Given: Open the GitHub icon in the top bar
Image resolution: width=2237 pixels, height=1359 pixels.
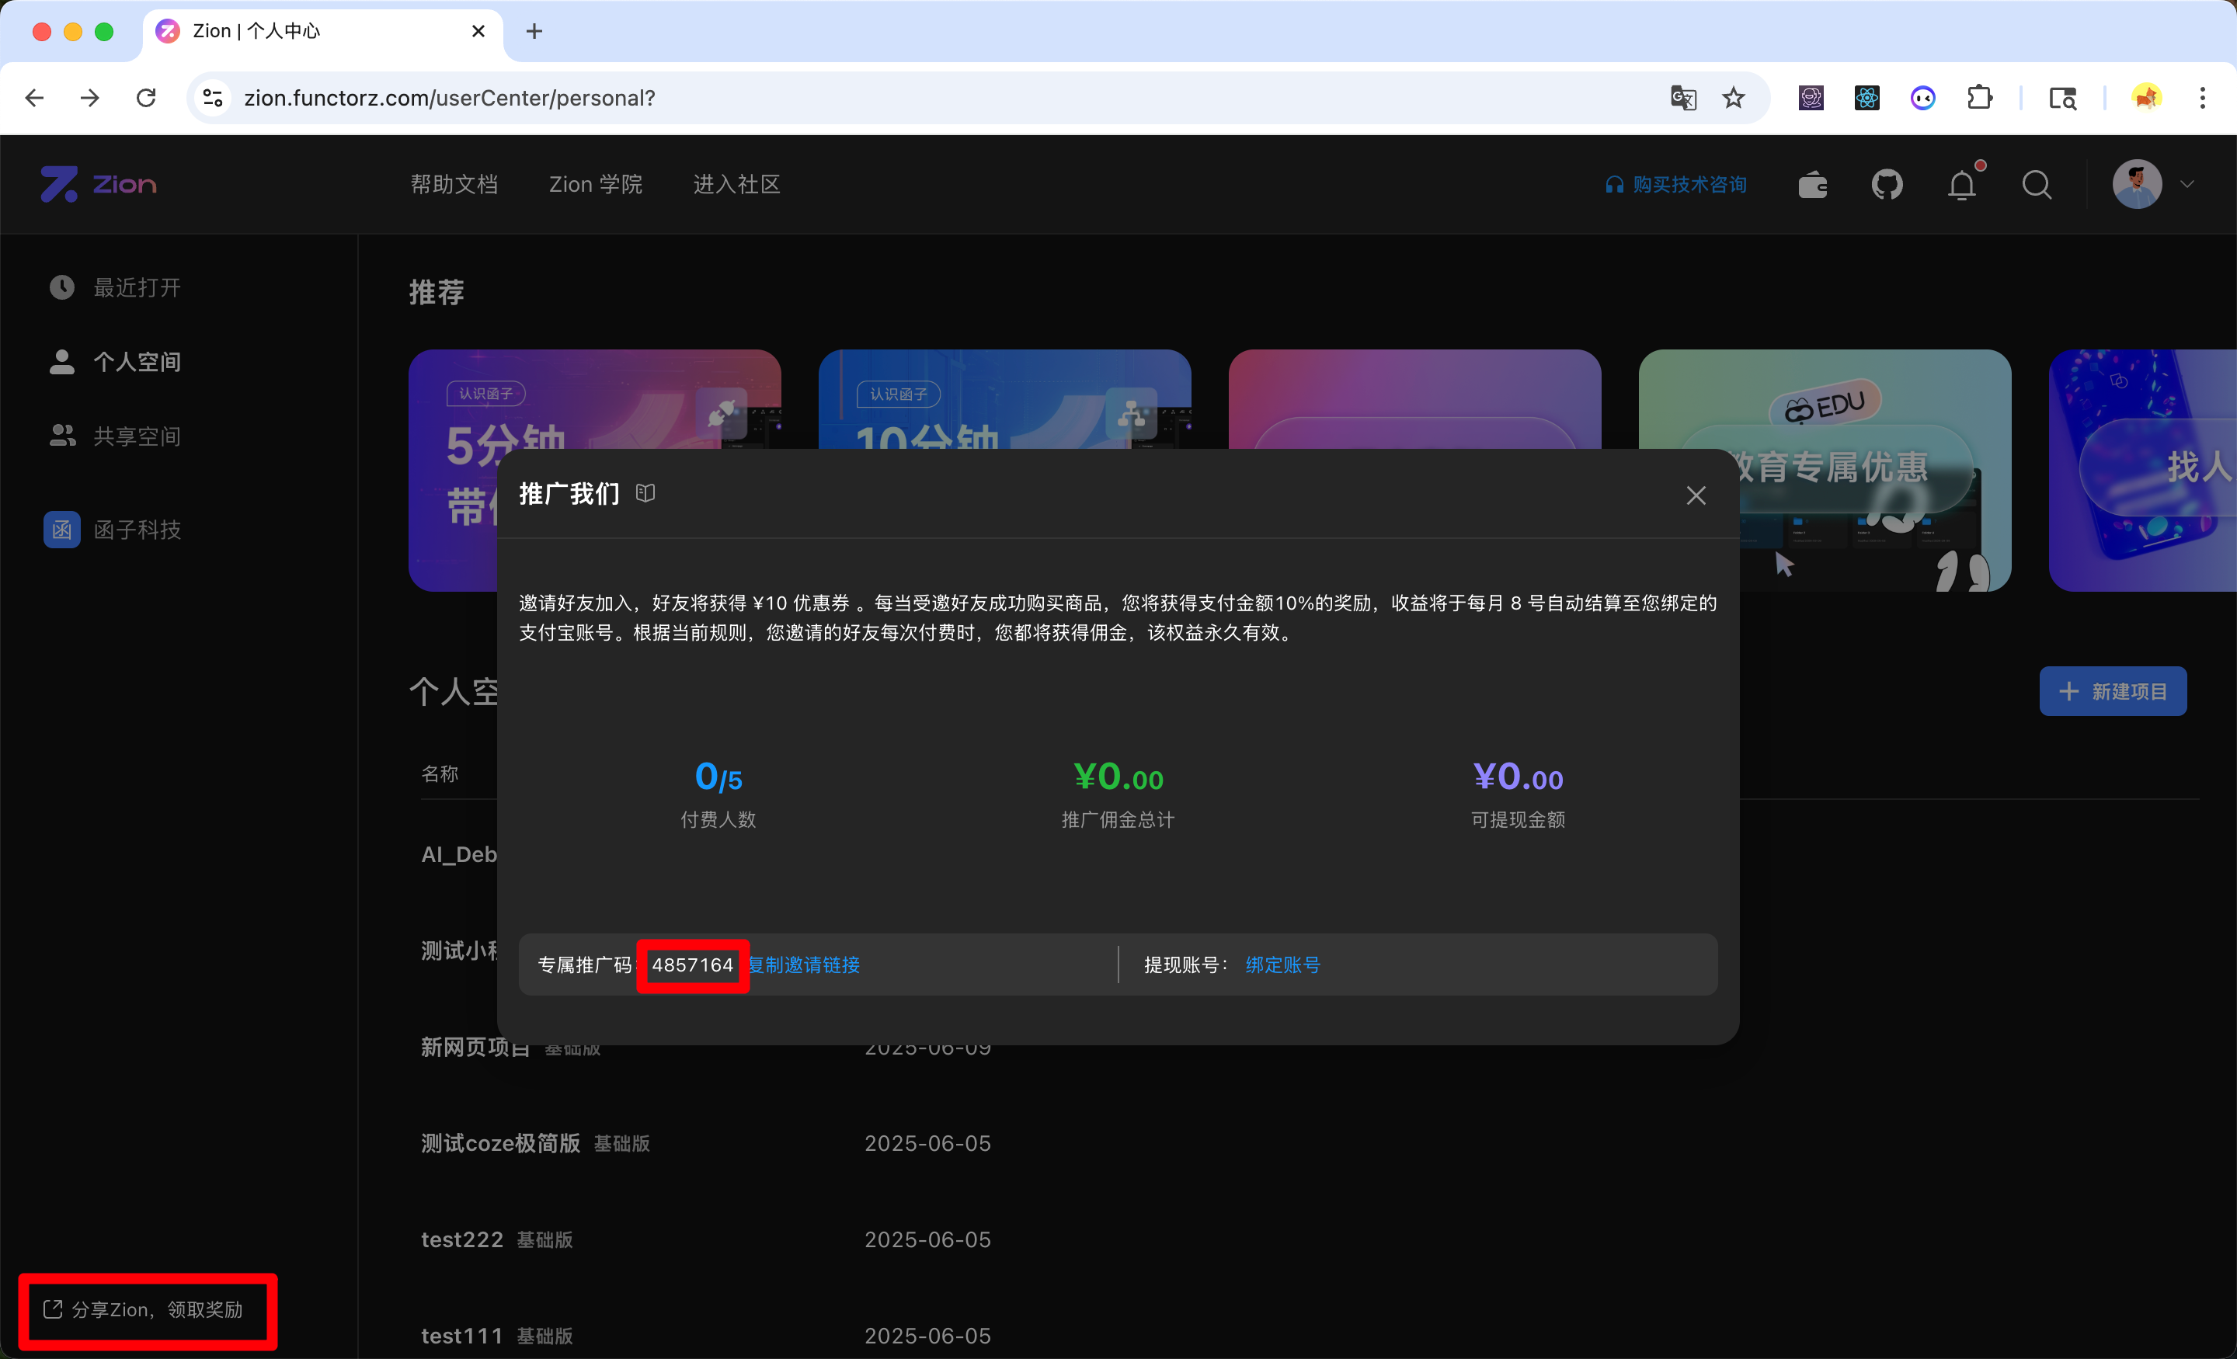Looking at the screenshot, I should 1887,184.
